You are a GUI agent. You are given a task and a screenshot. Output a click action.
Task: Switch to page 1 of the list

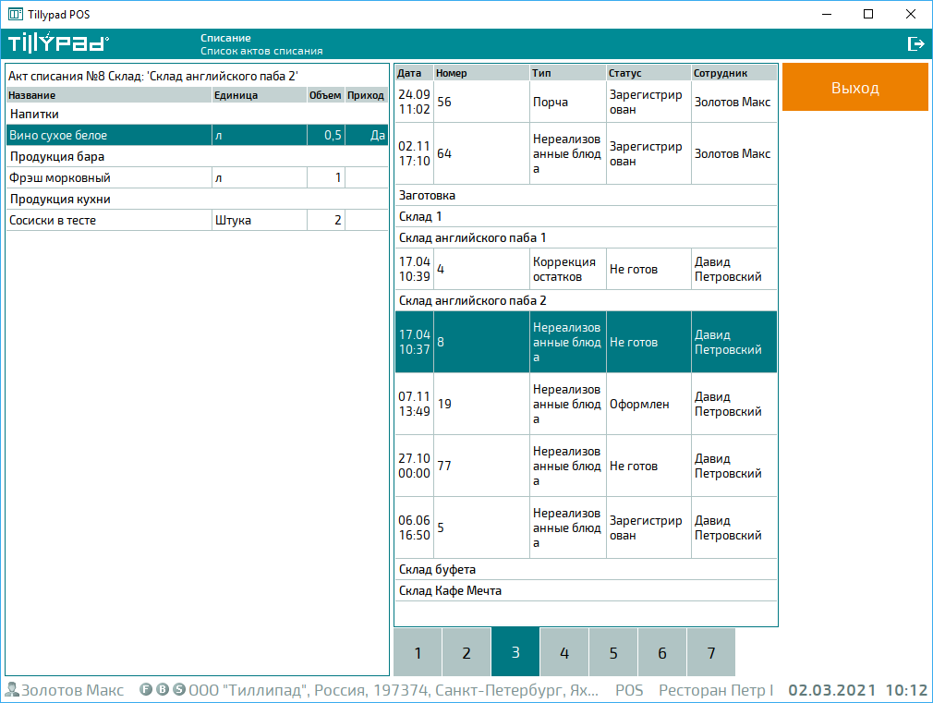tap(418, 653)
